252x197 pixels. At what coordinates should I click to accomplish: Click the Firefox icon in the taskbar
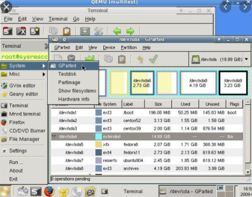pos(49,192)
